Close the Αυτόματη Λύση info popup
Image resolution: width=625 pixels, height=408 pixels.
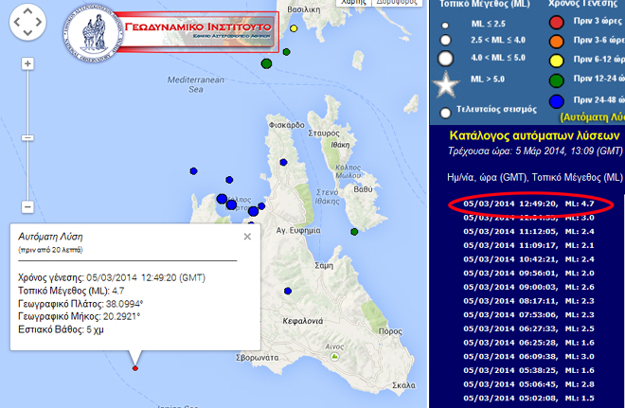coord(247,237)
